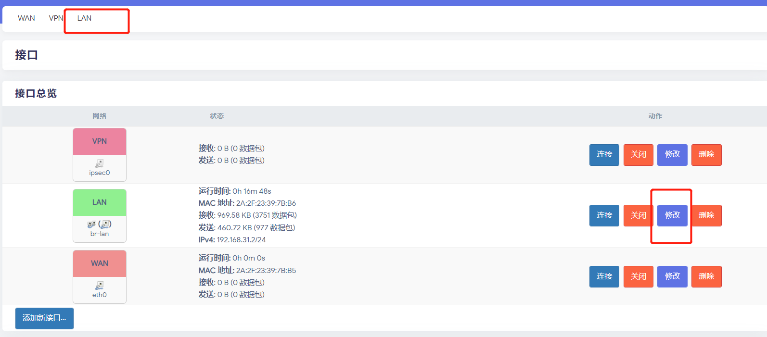Click the 网络 column header

pos(100,116)
